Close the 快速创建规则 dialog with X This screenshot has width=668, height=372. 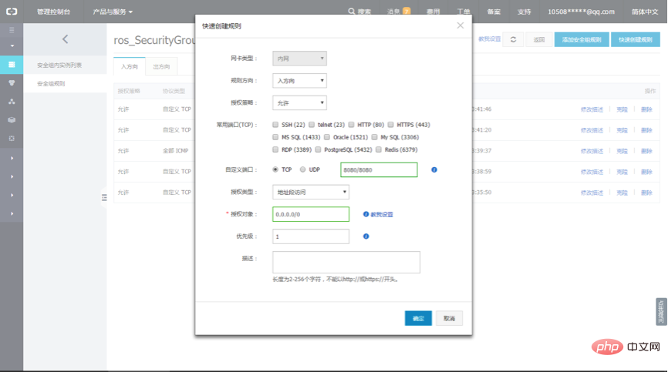click(x=460, y=25)
